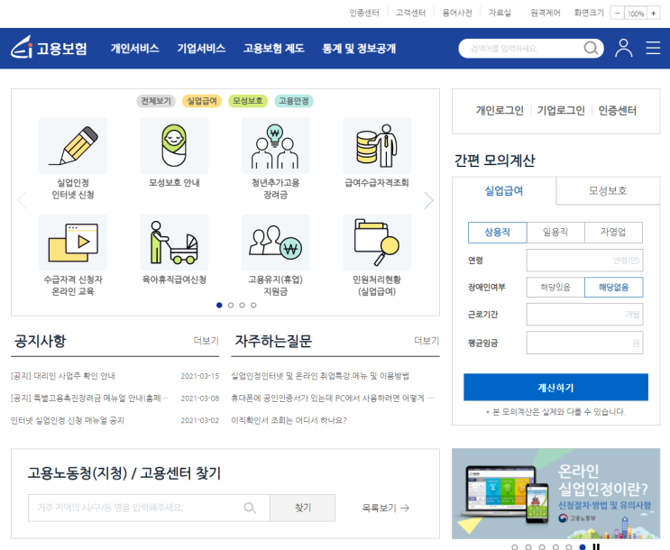Open notice 인터넷 실업인정 신청 매뉴얼 공지
This screenshot has width=670, height=550.
point(68,420)
